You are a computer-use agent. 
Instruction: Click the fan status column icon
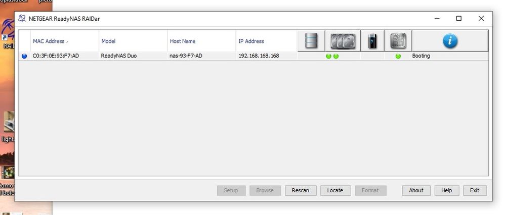tap(398, 41)
